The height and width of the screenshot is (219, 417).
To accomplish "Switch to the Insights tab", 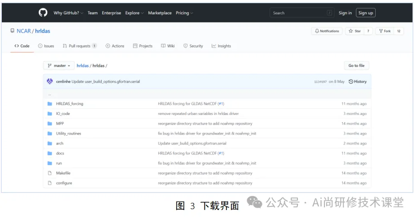I will coord(221,46).
